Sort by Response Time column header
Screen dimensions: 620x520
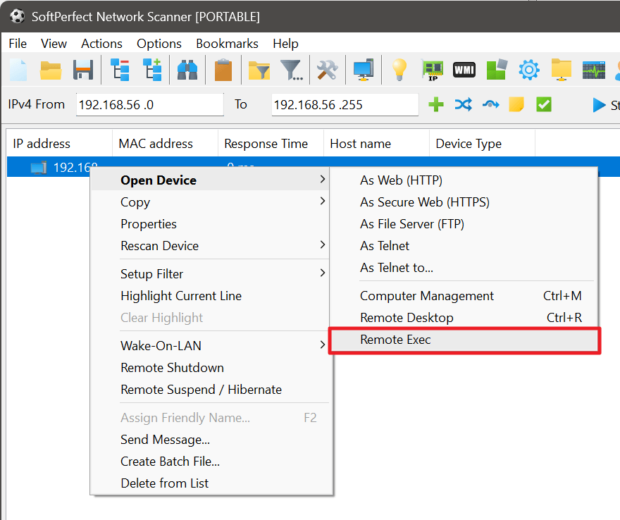pos(271,144)
